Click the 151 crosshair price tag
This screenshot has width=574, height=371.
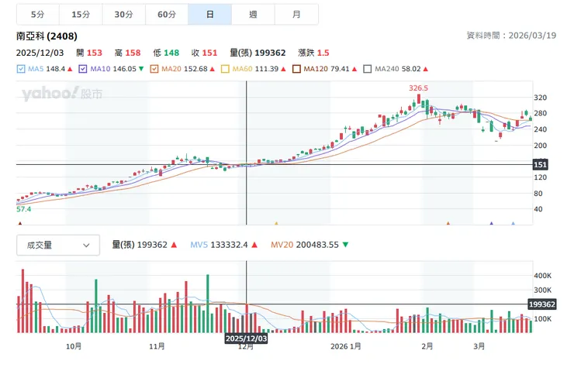541,164
